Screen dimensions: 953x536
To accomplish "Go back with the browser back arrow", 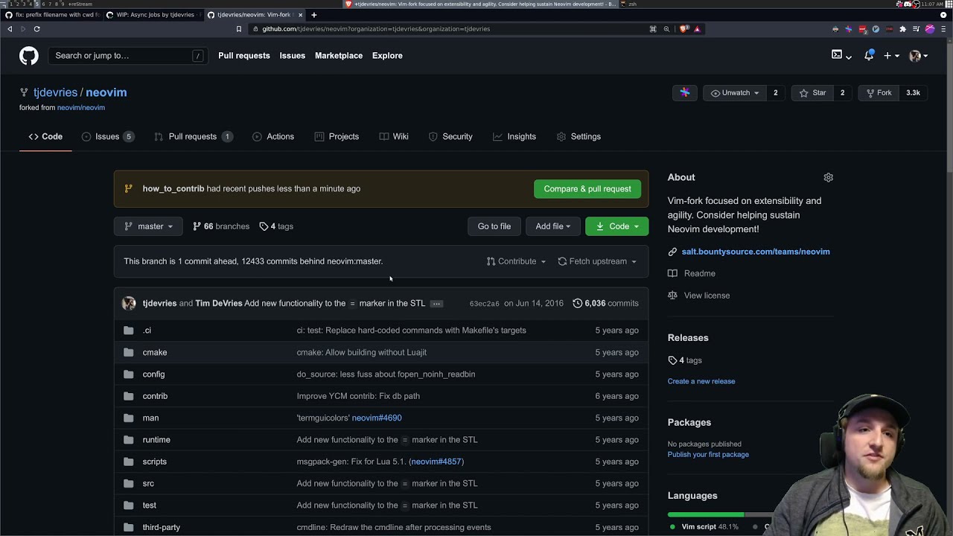I will pos(10,29).
